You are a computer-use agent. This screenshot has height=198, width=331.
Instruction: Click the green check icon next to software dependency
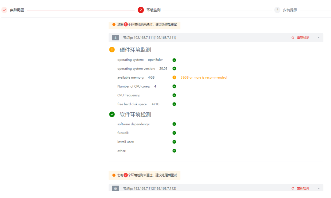tap(174, 124)
